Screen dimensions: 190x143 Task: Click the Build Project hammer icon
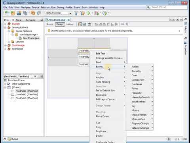(x=76, y=13)
